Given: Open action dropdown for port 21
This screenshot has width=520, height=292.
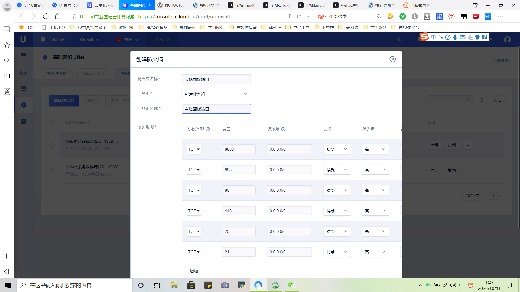Looking at the screenshot, I should (337, 252).
